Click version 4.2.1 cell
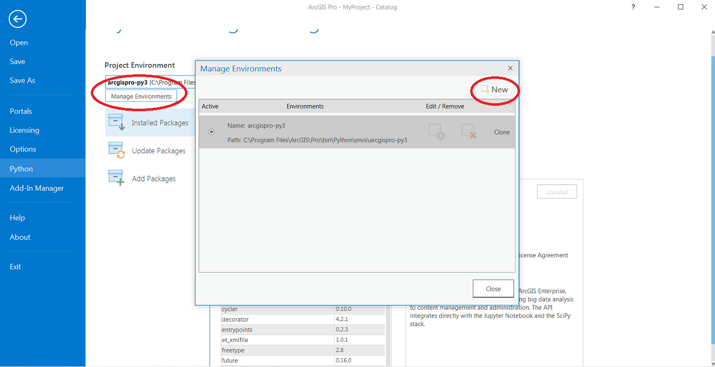The width and height of the screenshot is (715, 367). point(359,319)
